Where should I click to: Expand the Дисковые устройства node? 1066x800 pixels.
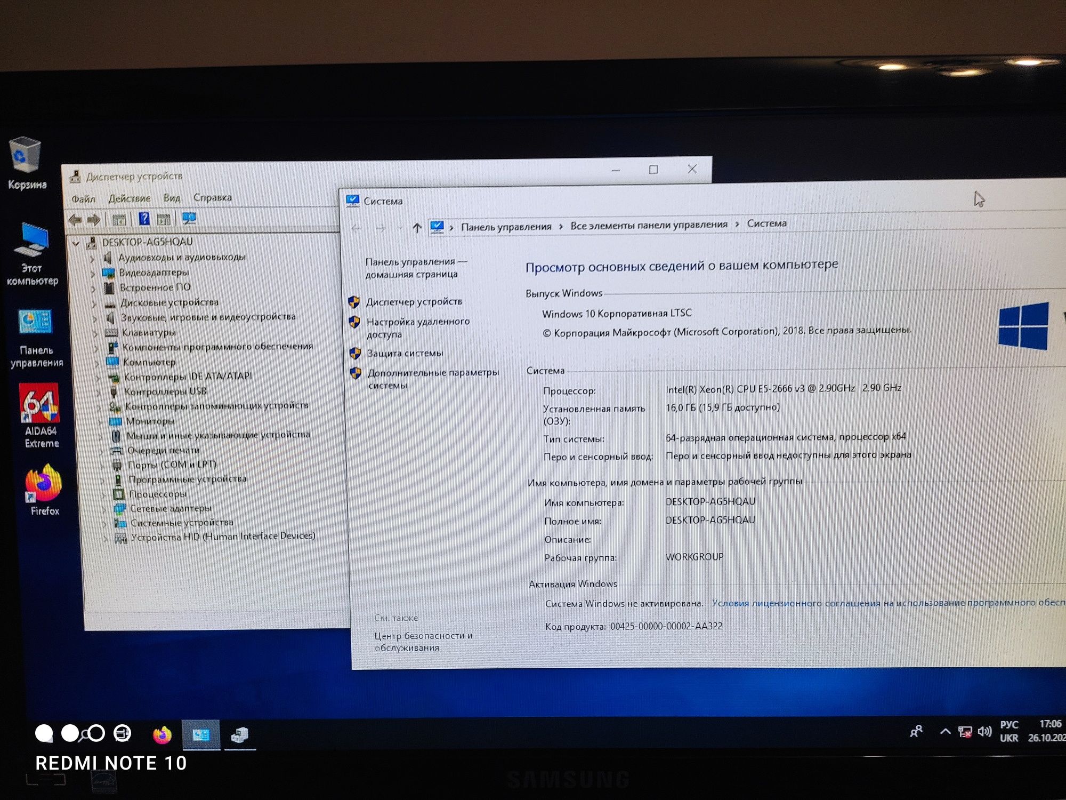pyautogui.click(x=94, y=303)
